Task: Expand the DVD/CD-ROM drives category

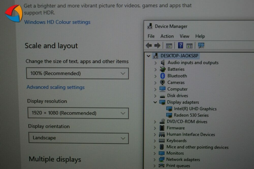Action: 155,122
